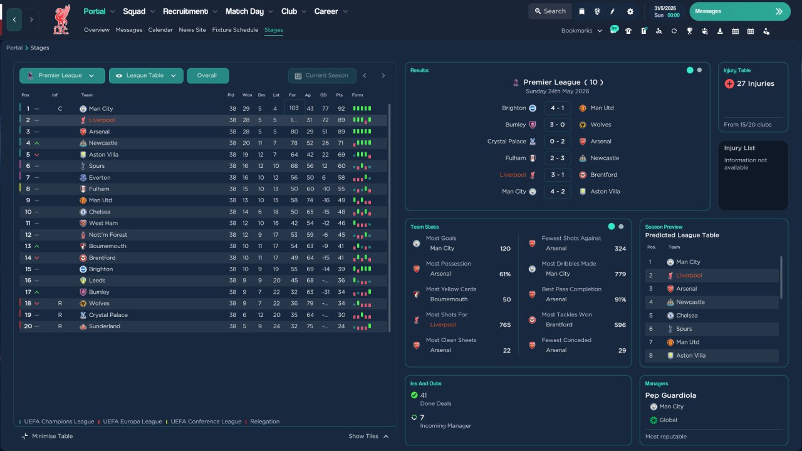
Task: Switch to the Calendar tab
Action: pyautogui.click(x=160, y=30)
